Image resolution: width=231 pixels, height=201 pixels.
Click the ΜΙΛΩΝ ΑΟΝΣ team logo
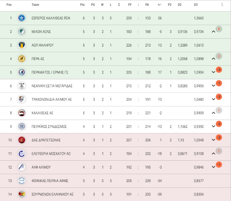[x=22, y=31]
